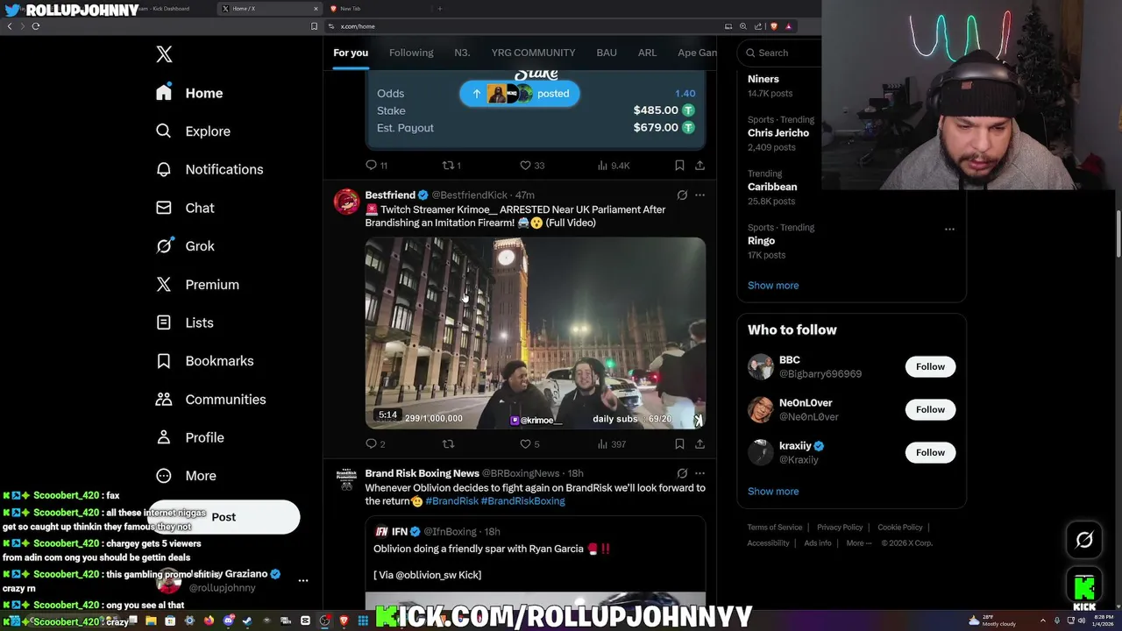Image resolution: width=1122 pixels, height=631 pixels.
Task: Follow the BBC account
Action: pos(930,366)
